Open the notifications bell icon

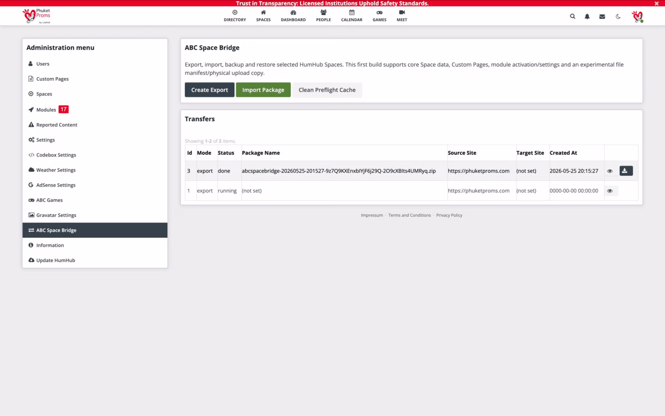[587, 17]
